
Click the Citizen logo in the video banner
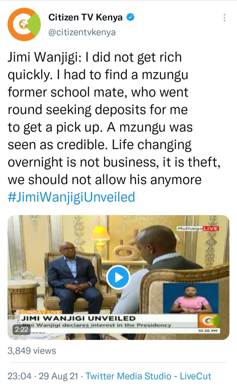[208, 321]
